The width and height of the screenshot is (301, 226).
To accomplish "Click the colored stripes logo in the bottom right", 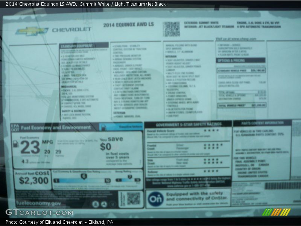I will (277, 212).
